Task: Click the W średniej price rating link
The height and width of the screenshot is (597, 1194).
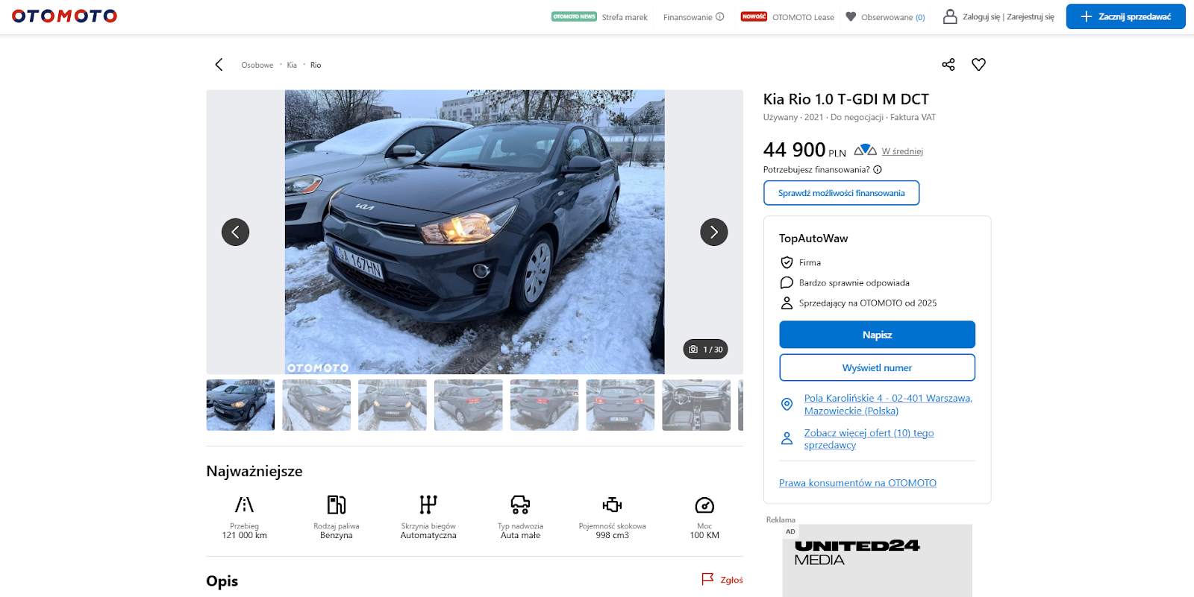Action: (902, 151)
